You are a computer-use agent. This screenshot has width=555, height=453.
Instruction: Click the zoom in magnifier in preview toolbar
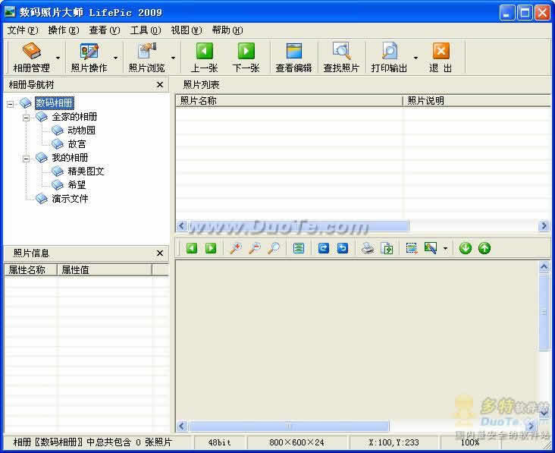point(236,248)
